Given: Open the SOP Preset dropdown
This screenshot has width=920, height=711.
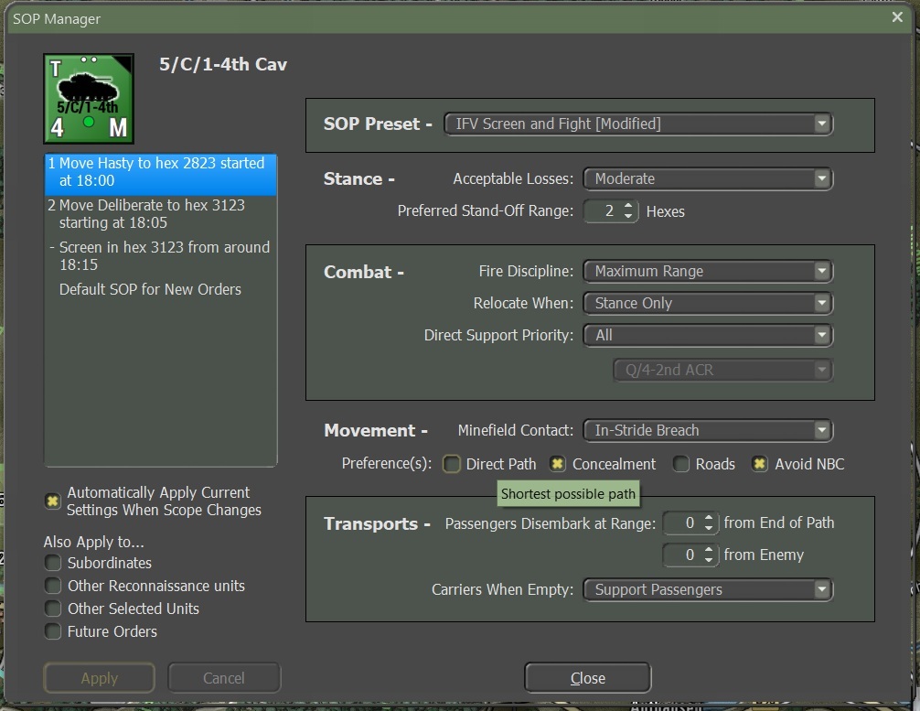Looking at the screenshot, I should pyautogui.click(x=638, y=124).
